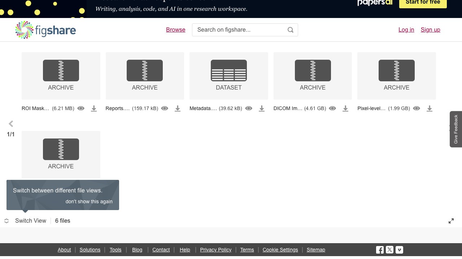Screen dimensions: 462x259
Task: Preview the Pixel-level file with eye icon
Action: tap(417, 108)
